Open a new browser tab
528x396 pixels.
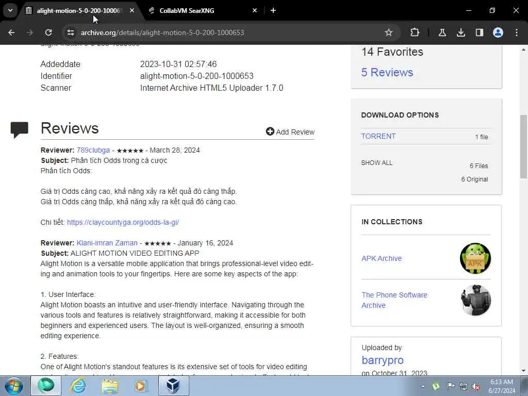[273, 11]
